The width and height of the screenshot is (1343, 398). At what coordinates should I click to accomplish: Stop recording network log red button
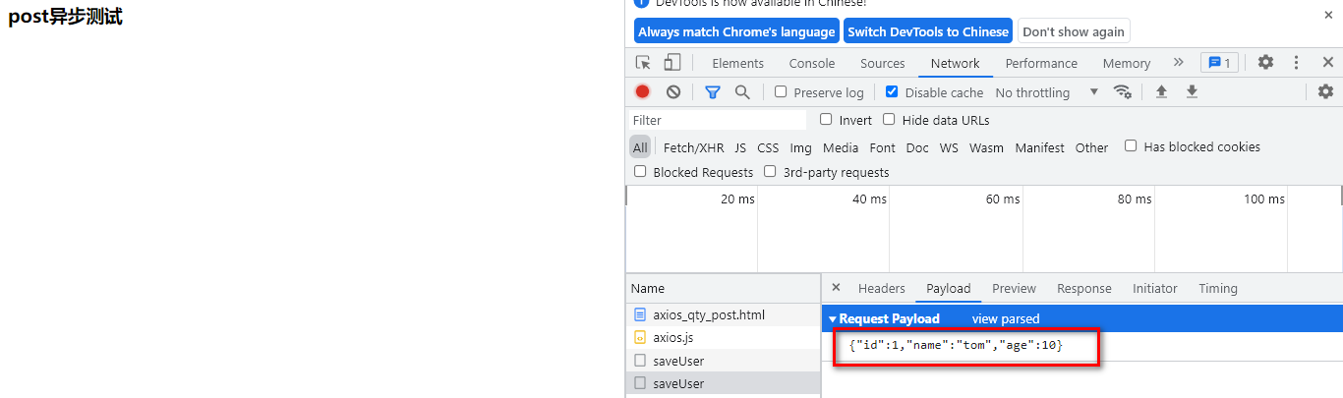pos(642,91)
